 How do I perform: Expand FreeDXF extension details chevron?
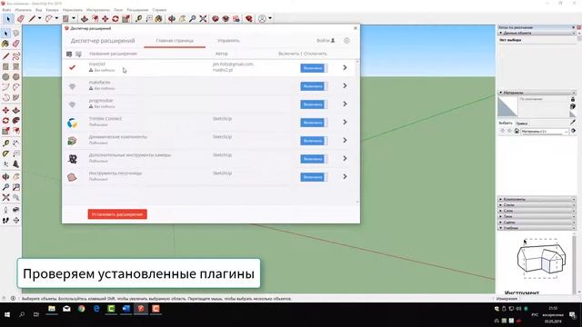345,67
